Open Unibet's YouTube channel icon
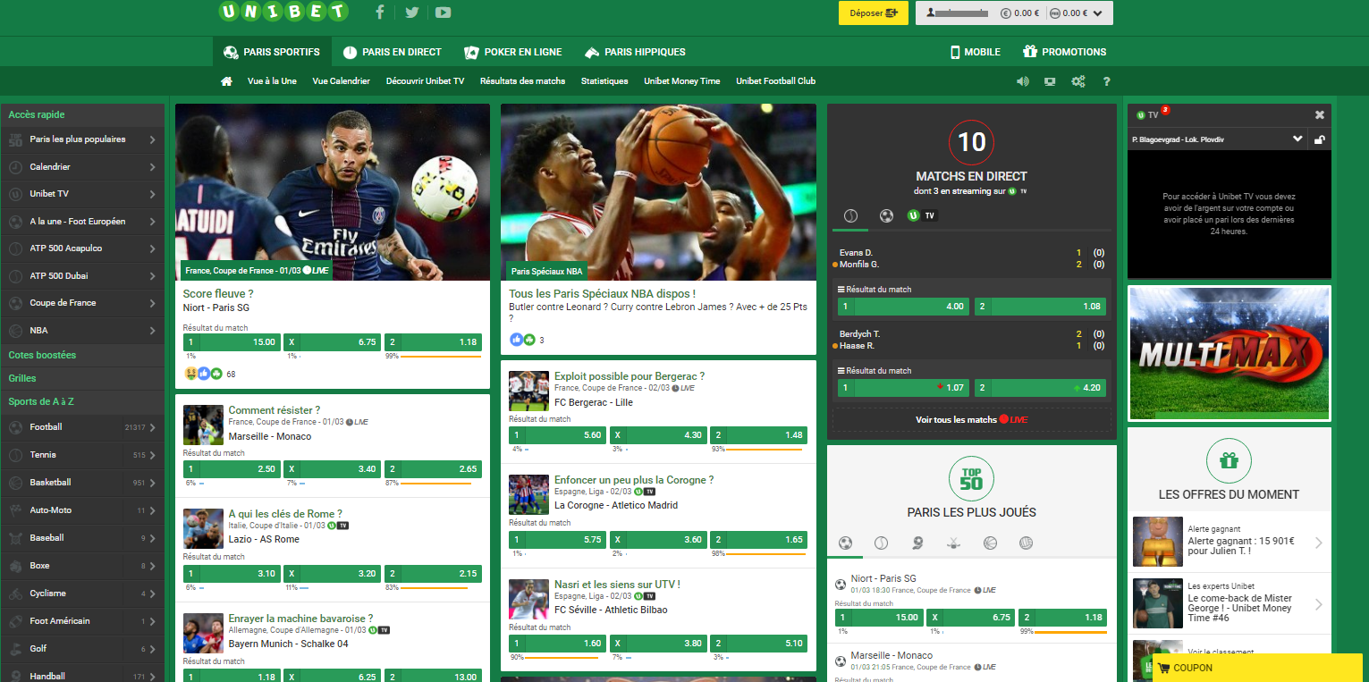1369x682 pixels. pos(443,13)
